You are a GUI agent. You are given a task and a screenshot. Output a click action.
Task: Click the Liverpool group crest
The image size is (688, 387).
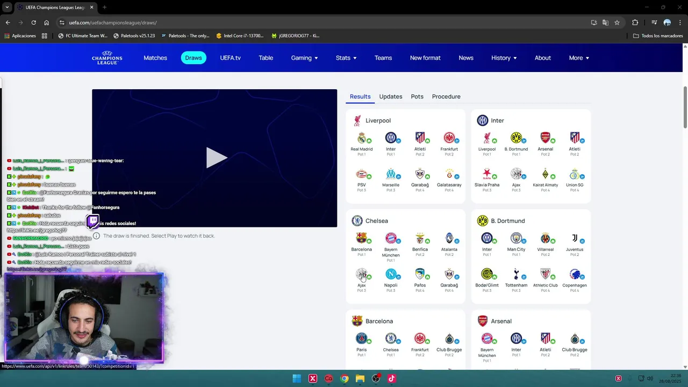[357, 120]
